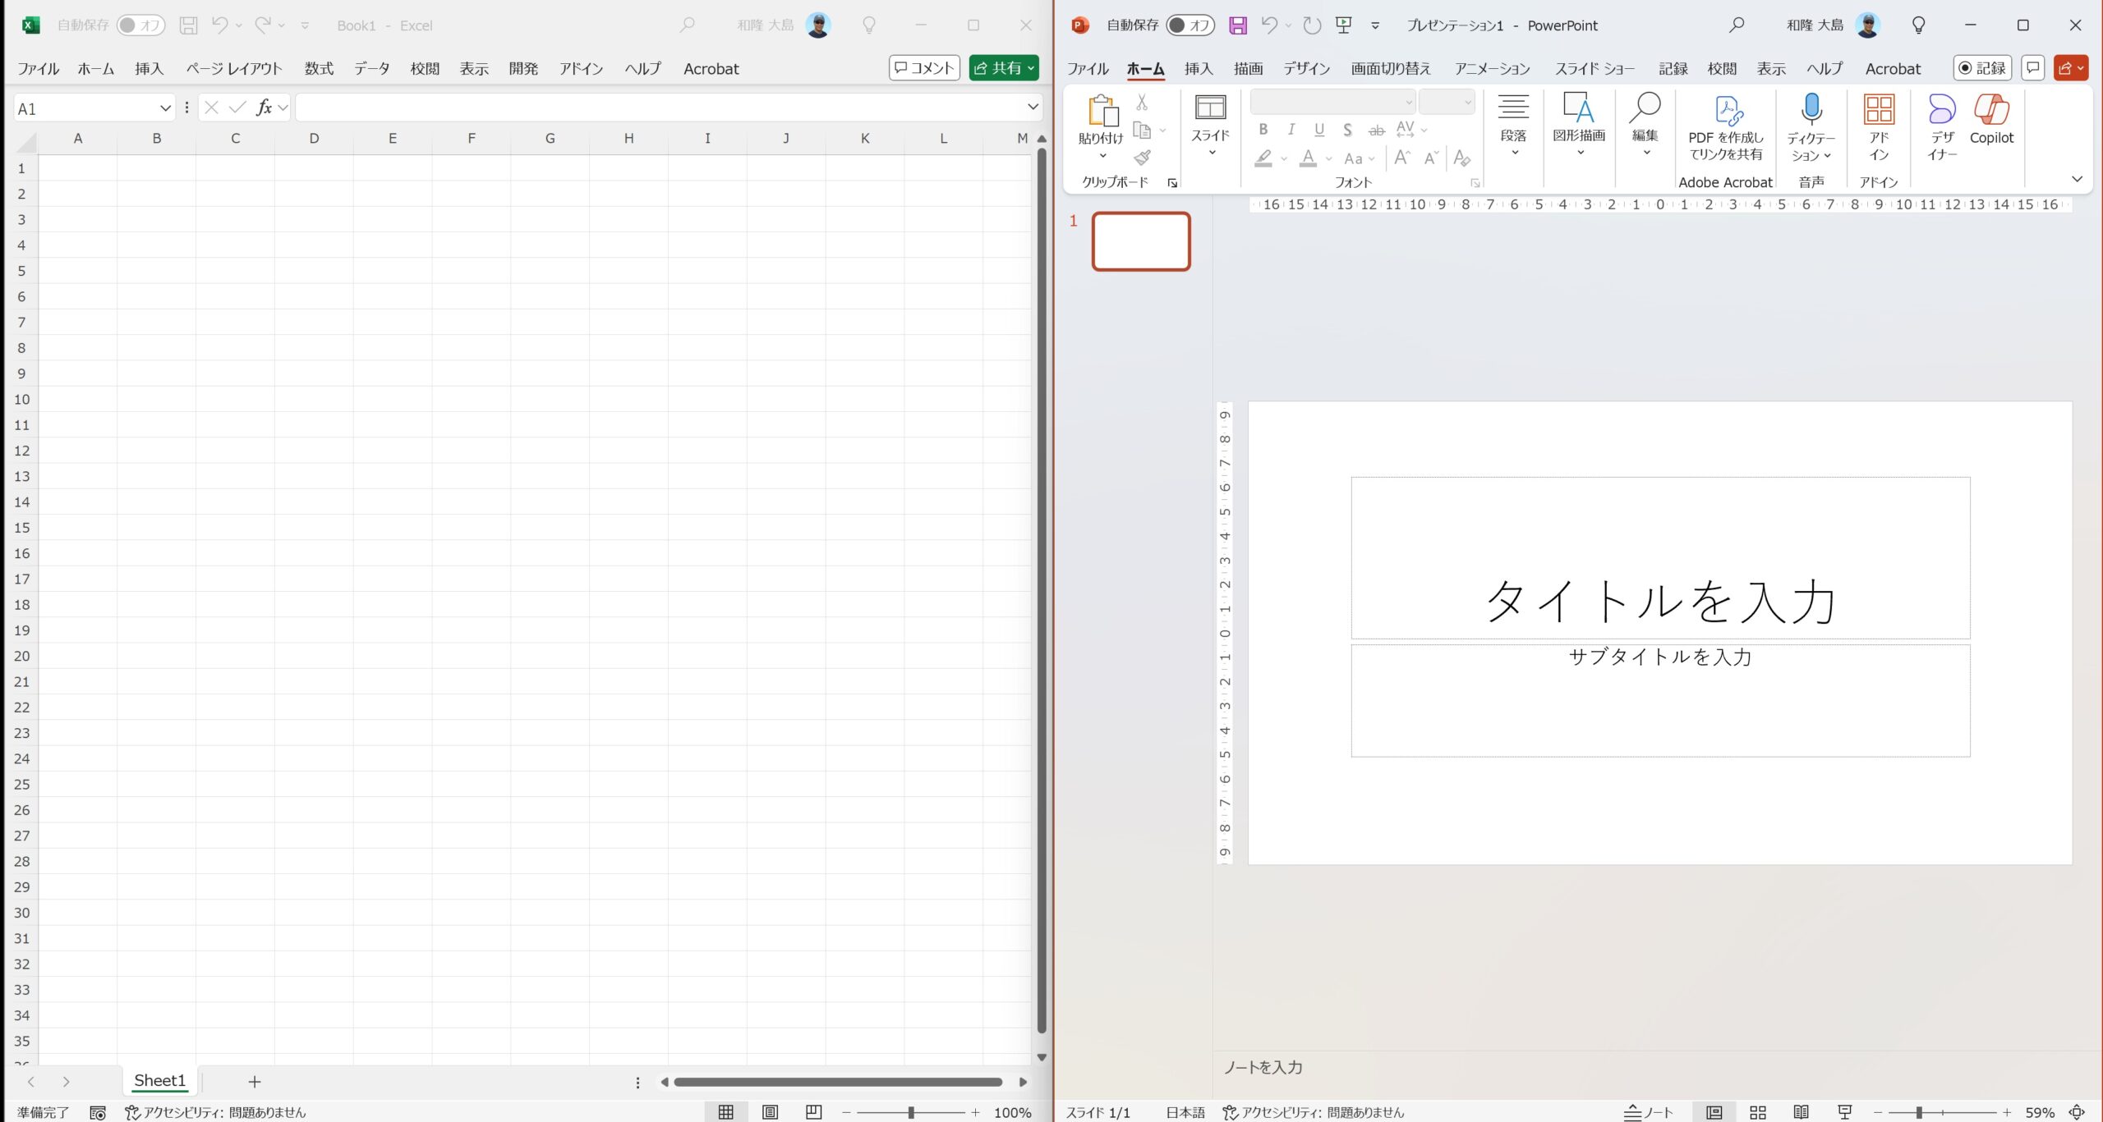The width and height of the screenshot is (2103, 1122).
Task: Collapse the PowerPoint ribbon chevron
Action: (2076, 179)
